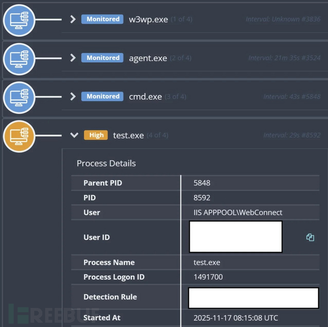Viewport: 328px width, 327px height.
Task: Expand the w3wp.exe process row
Action: pyautogui.click(x=73, y=20)
